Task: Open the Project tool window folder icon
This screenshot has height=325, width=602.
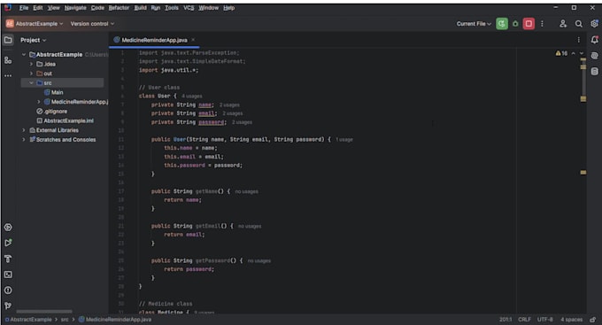Action: [x=8, y=40]
